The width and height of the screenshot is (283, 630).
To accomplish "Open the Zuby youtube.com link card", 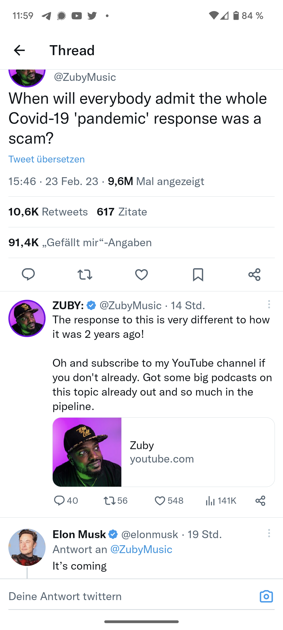I will (x=164, y=452).
